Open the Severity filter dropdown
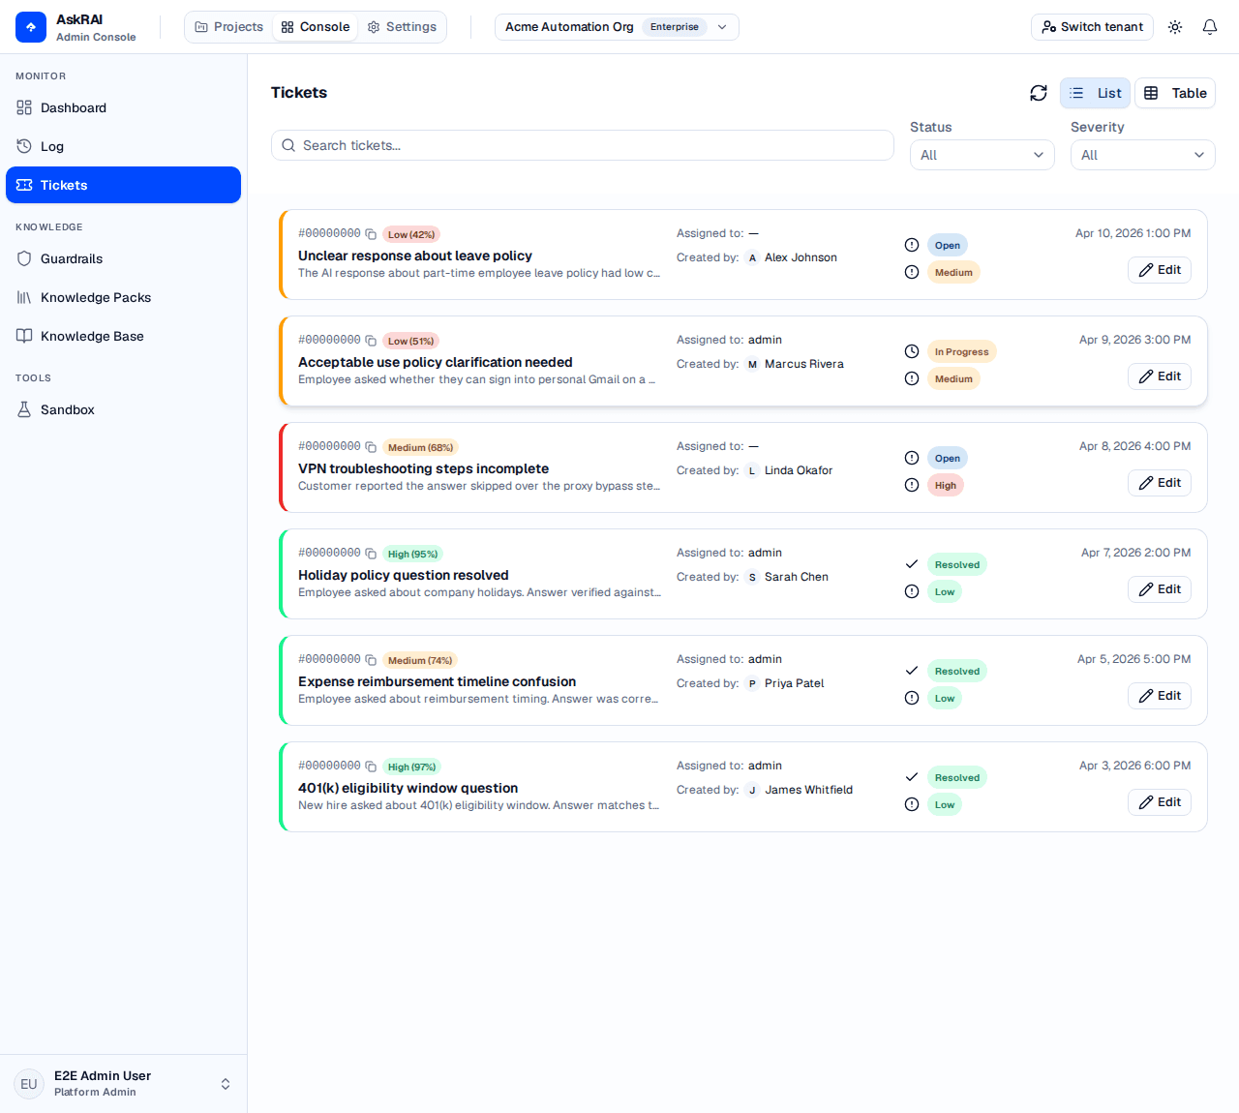Image resolution: width=1239 pixels, height=1113 pixels. (1143, 155)
